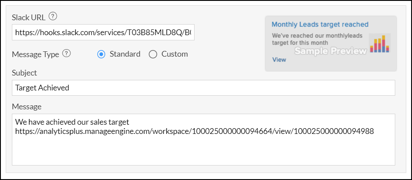Click the View link in the preview

(279, 60)
